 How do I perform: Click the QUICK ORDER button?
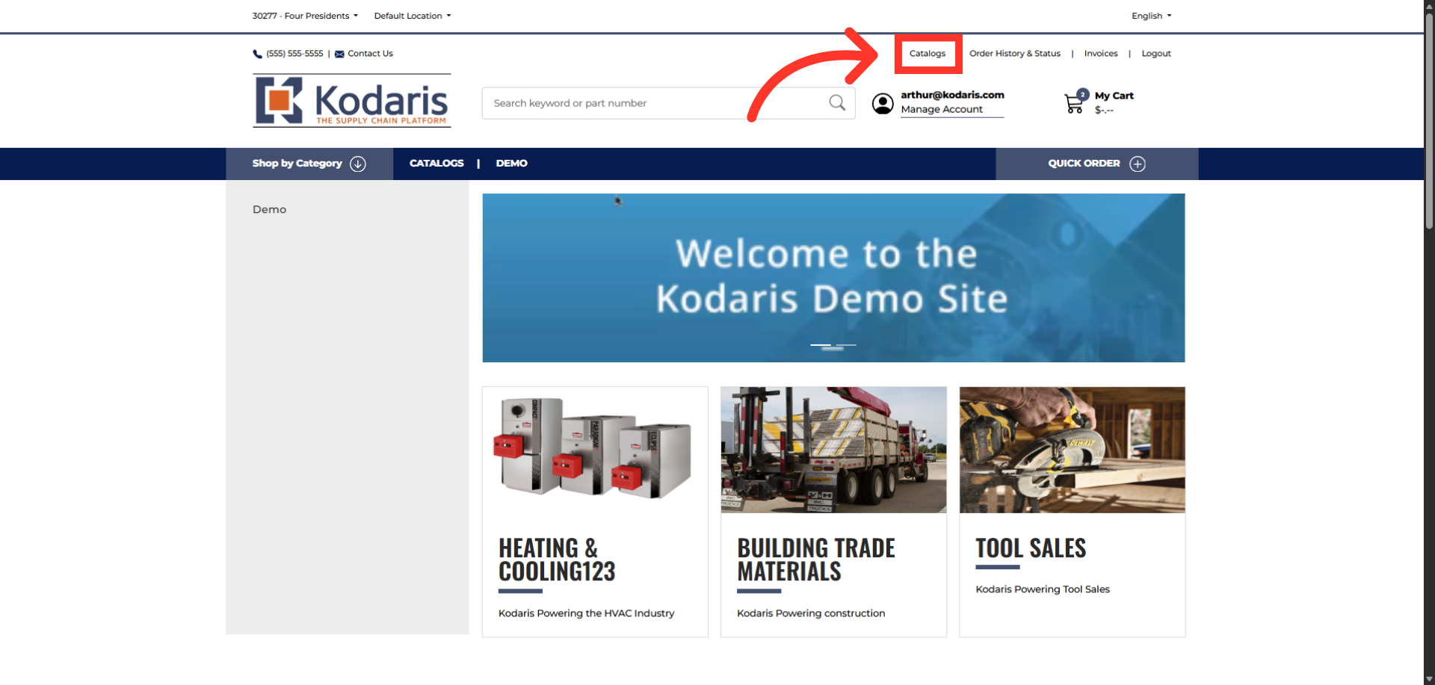point(1096,164)
